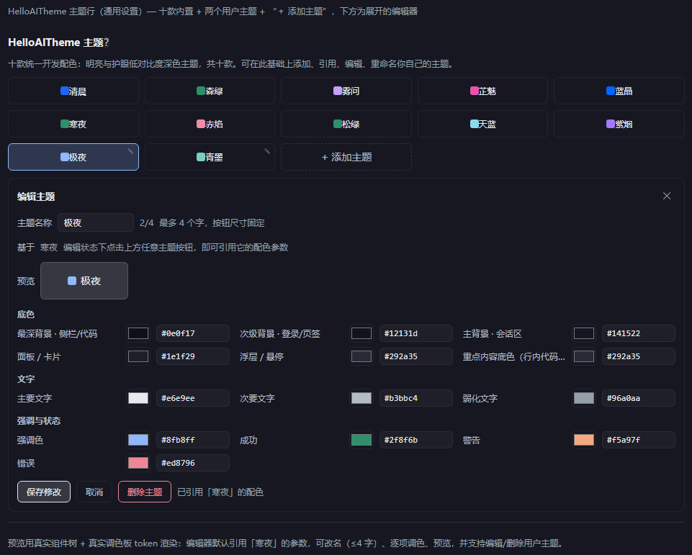Viewport: 692px width, 555px height.
Task: Open the help question mark beside HelloAITheme 主题
Action: [107, 42]
